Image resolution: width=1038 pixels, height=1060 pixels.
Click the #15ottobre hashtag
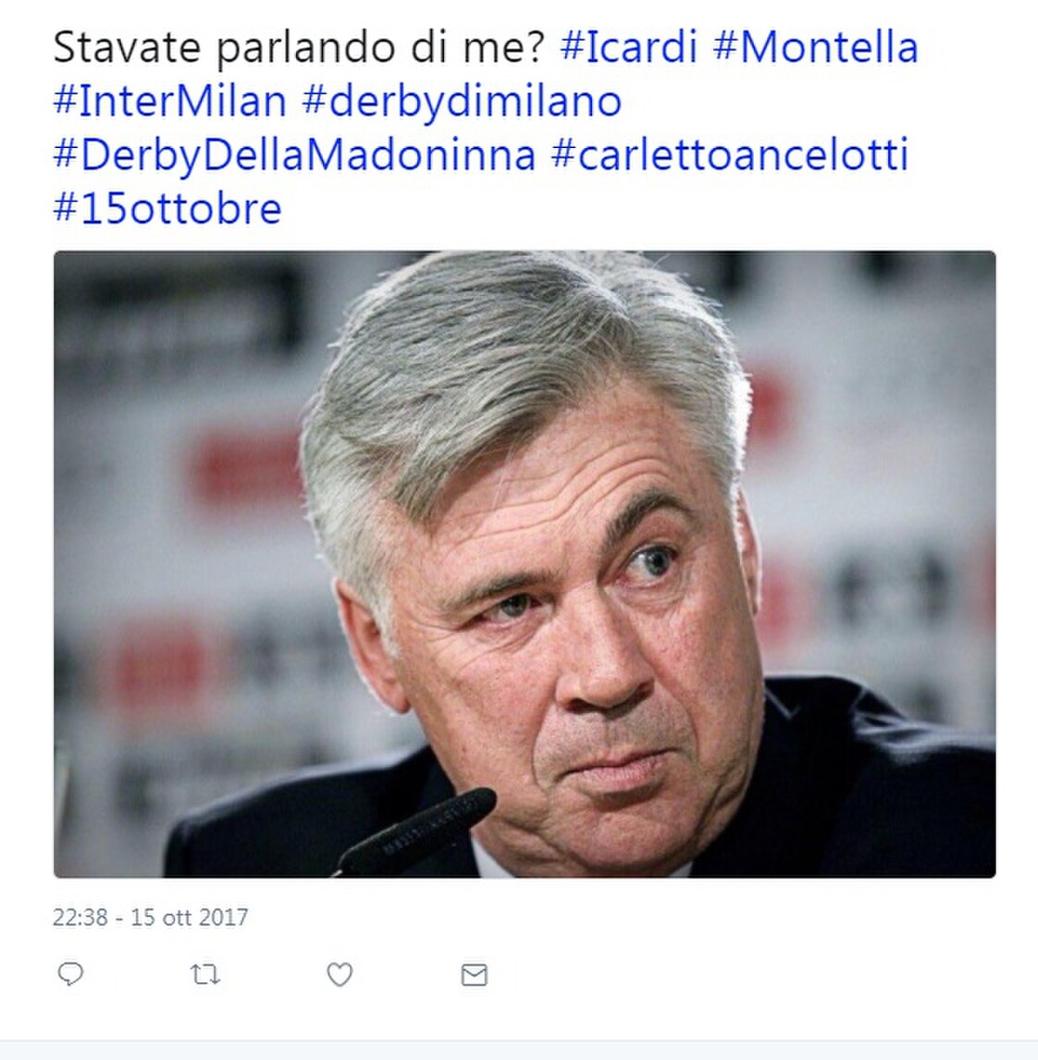point(167,208)
